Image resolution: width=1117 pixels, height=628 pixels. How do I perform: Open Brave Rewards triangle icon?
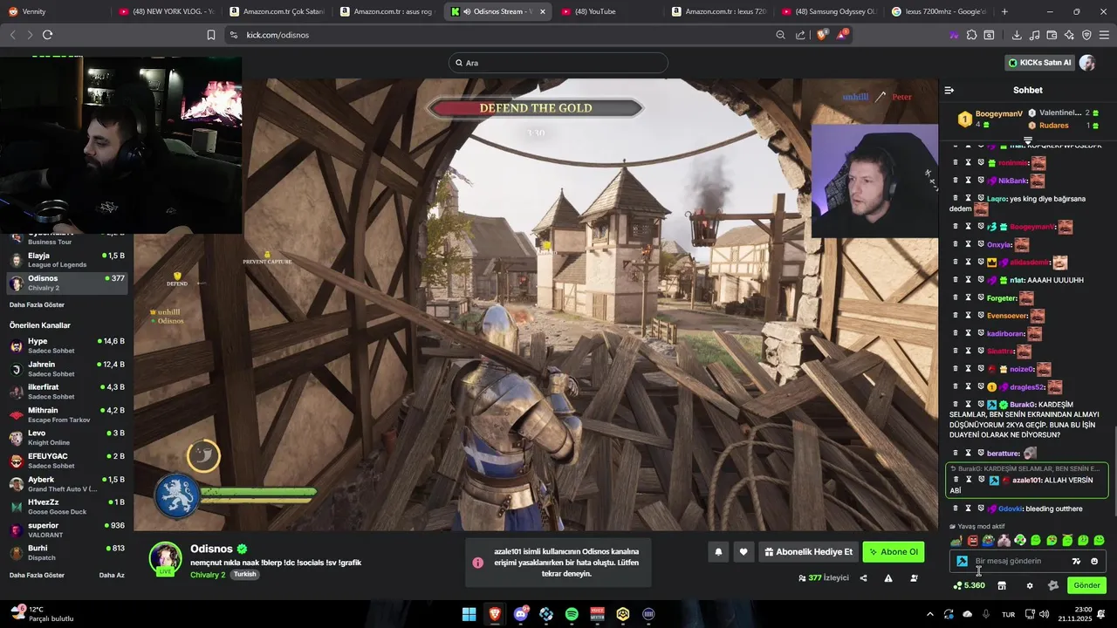point(842,35)
